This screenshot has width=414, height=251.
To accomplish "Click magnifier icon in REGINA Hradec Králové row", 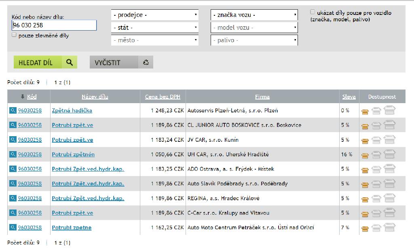I will coord(13,198).
